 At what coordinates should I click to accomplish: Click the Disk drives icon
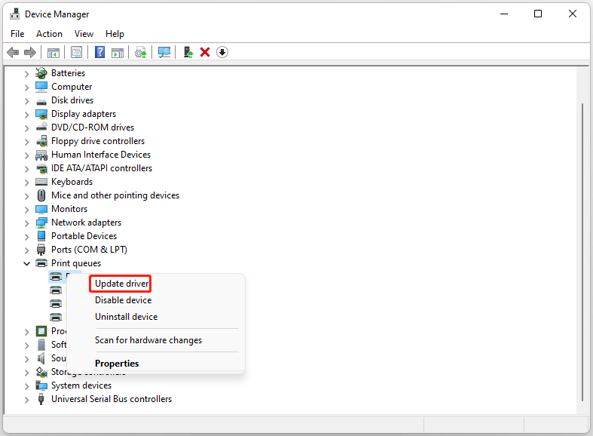[x=41, y=101]
